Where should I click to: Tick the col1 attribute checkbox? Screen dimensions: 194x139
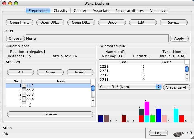point(24,86)
